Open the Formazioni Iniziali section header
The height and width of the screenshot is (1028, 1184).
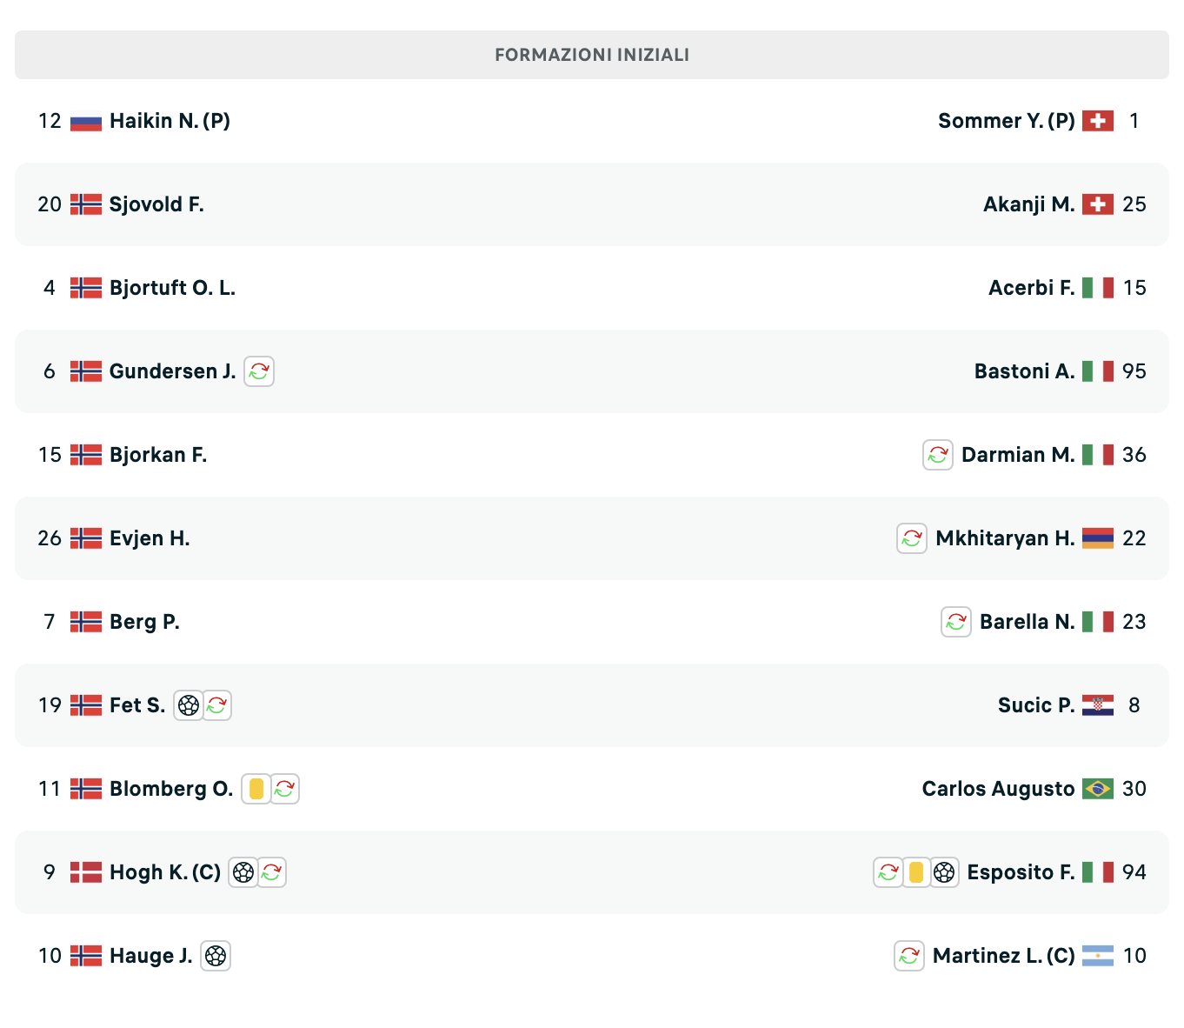(591, 55)
